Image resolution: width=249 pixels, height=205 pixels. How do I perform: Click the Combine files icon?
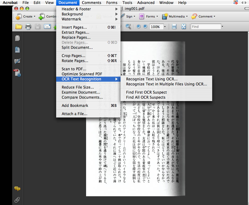coord(42,16)
